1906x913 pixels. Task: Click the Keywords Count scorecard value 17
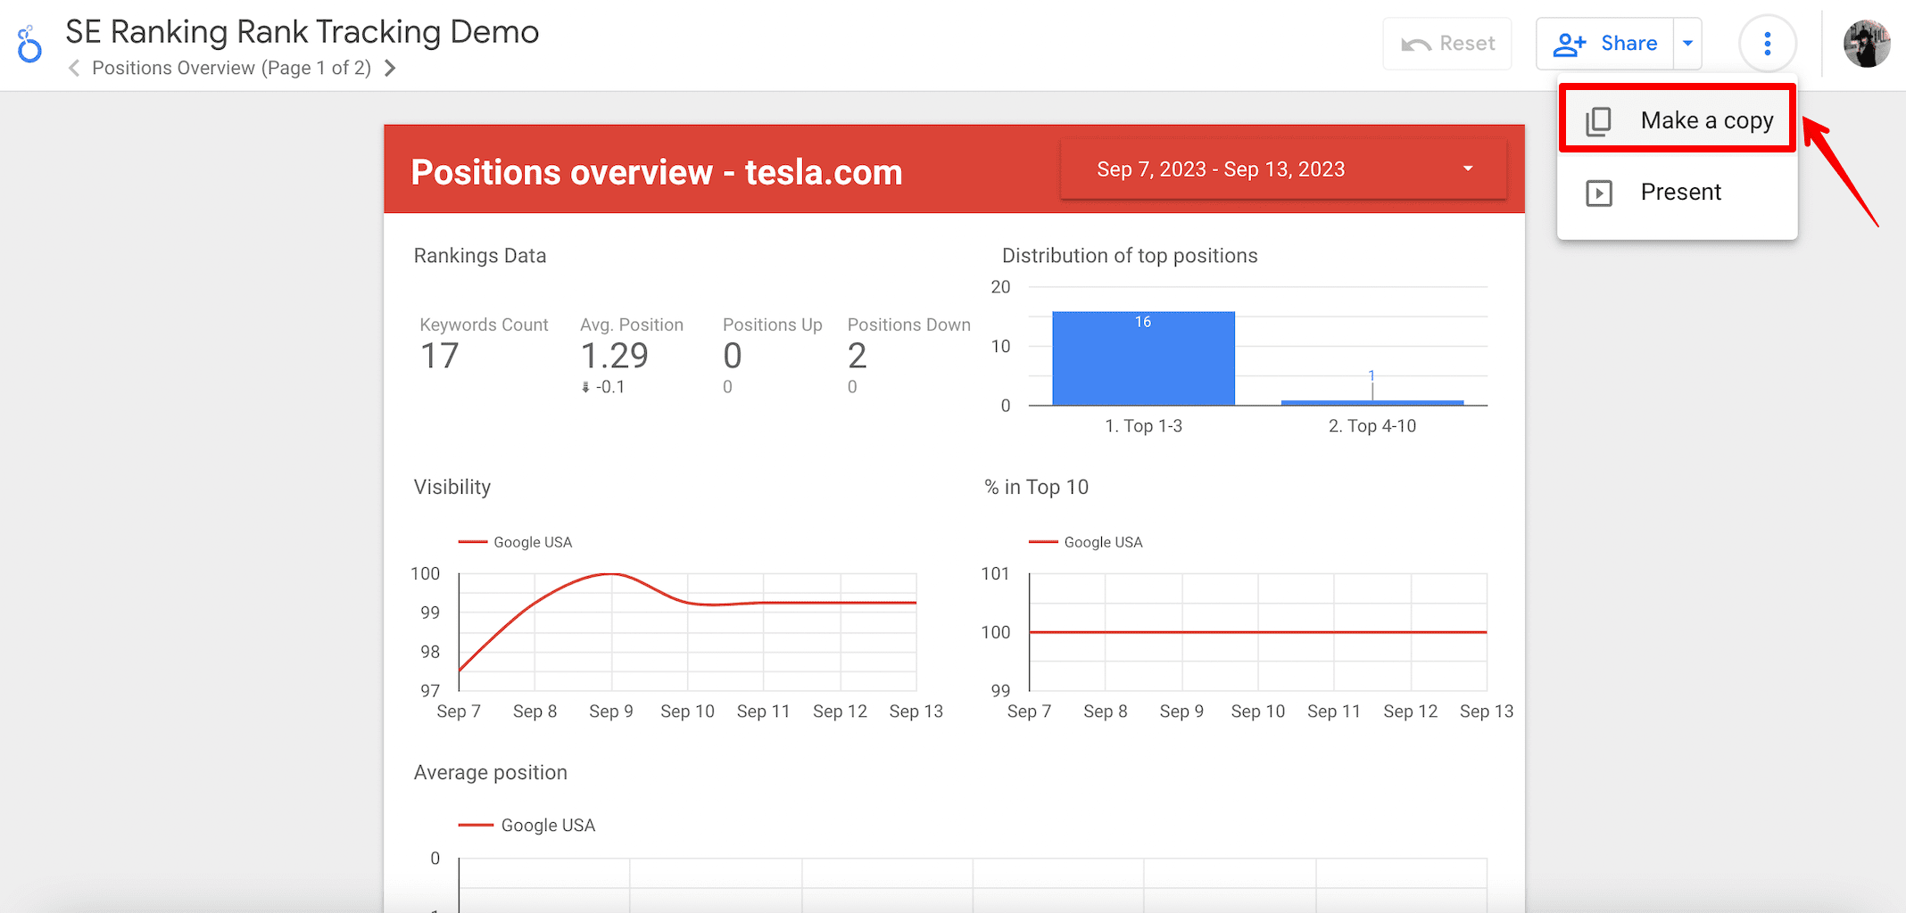click(440, 357)
